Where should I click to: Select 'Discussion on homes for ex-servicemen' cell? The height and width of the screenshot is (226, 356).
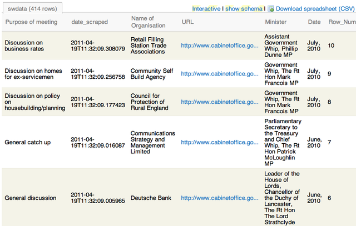click(x=33, y=74)
